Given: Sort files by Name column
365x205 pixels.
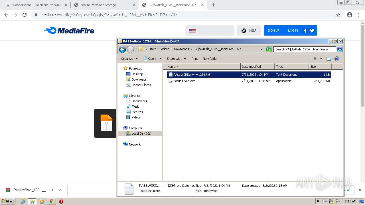Looking at the screenshot, I should coord(202,67).
